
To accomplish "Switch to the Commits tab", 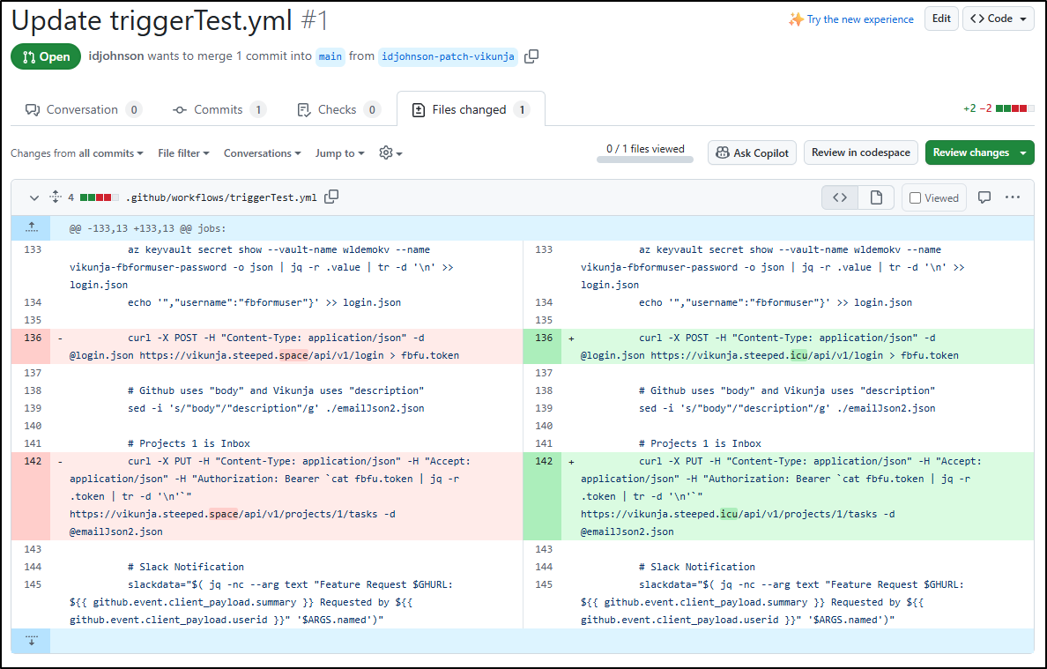I will (x=219, y=109).
